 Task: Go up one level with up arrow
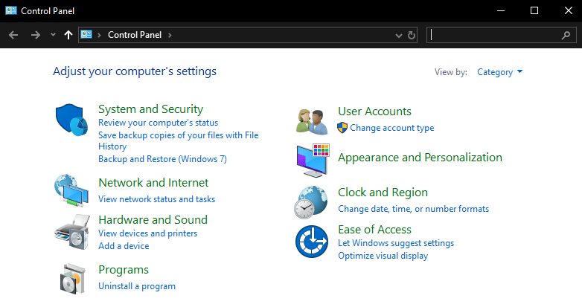(68, 35)
